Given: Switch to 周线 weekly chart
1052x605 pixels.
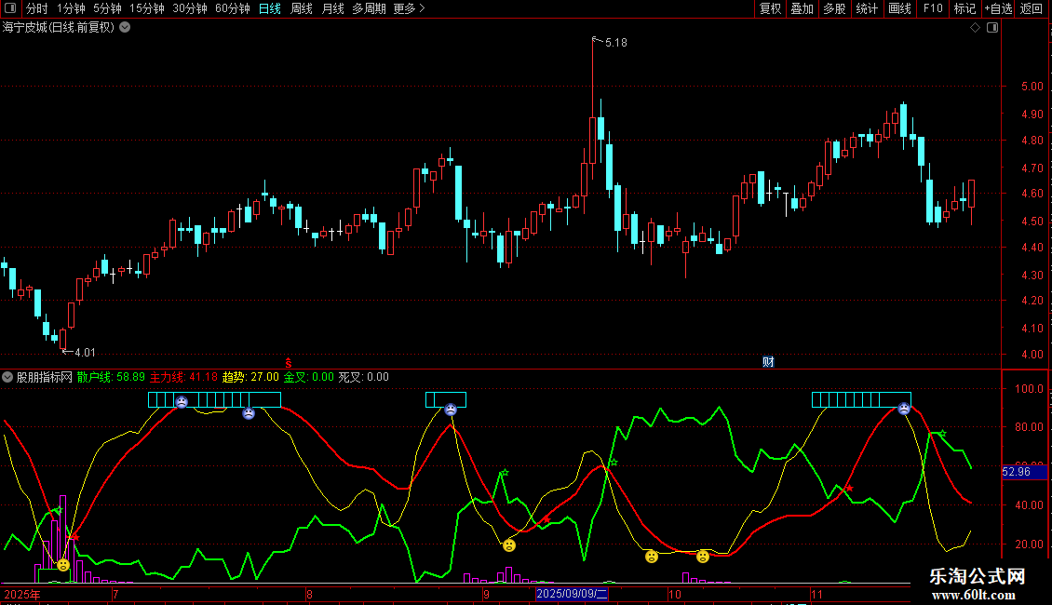Looking at the screenshot, I should pos(302,8).
